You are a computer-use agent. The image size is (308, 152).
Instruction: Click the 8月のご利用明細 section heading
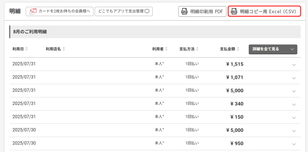click(30, 32)
